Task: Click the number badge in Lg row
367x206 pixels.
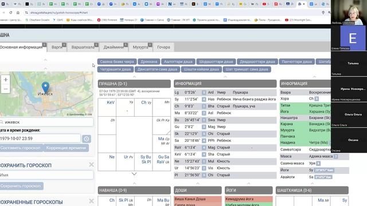Action: [x=204, y=93]
